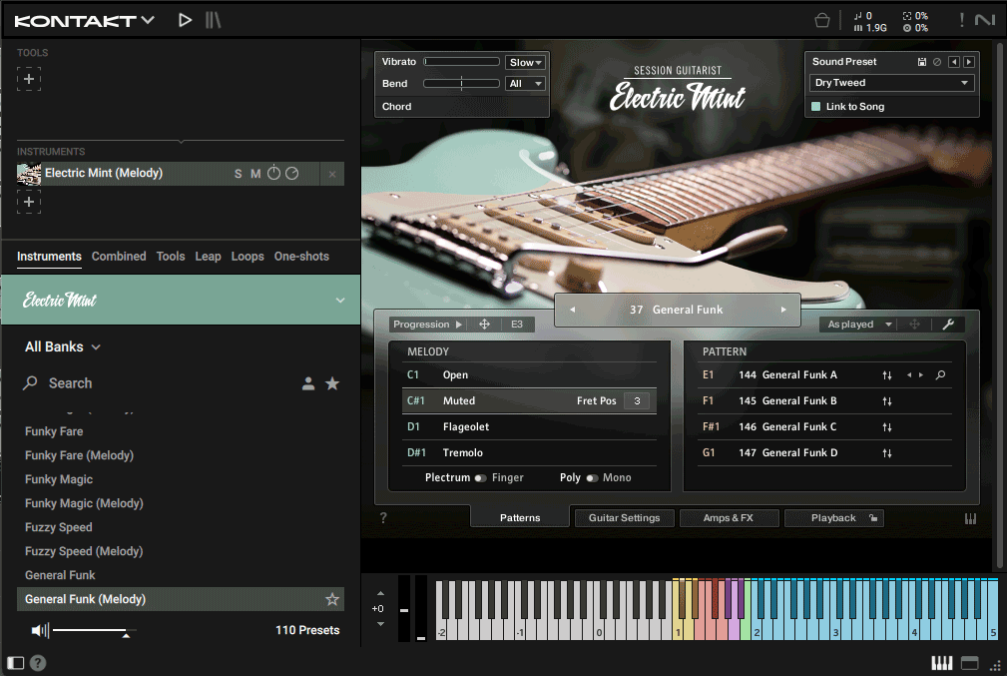
Task: Open the Vibrato Slow dropdown
Action: tap(525, 62)
